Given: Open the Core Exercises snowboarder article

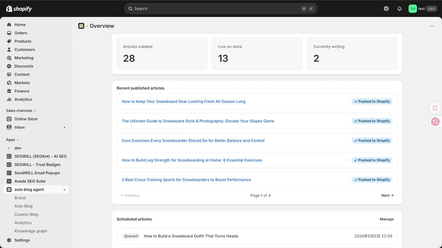Looking at the screenshot, I should click(193, 141).
